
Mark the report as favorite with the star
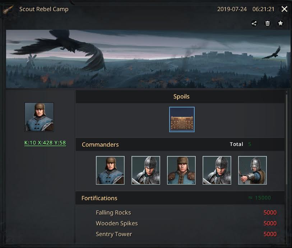280,23
